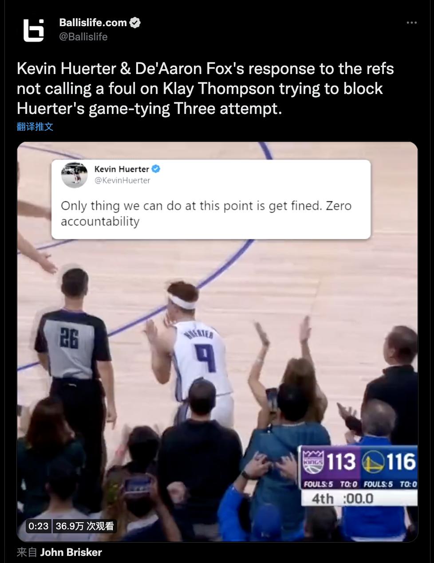This screenshot has width=434, height=563.
Task: Click the Warriors 116 score display
Action: click(389, 462)
